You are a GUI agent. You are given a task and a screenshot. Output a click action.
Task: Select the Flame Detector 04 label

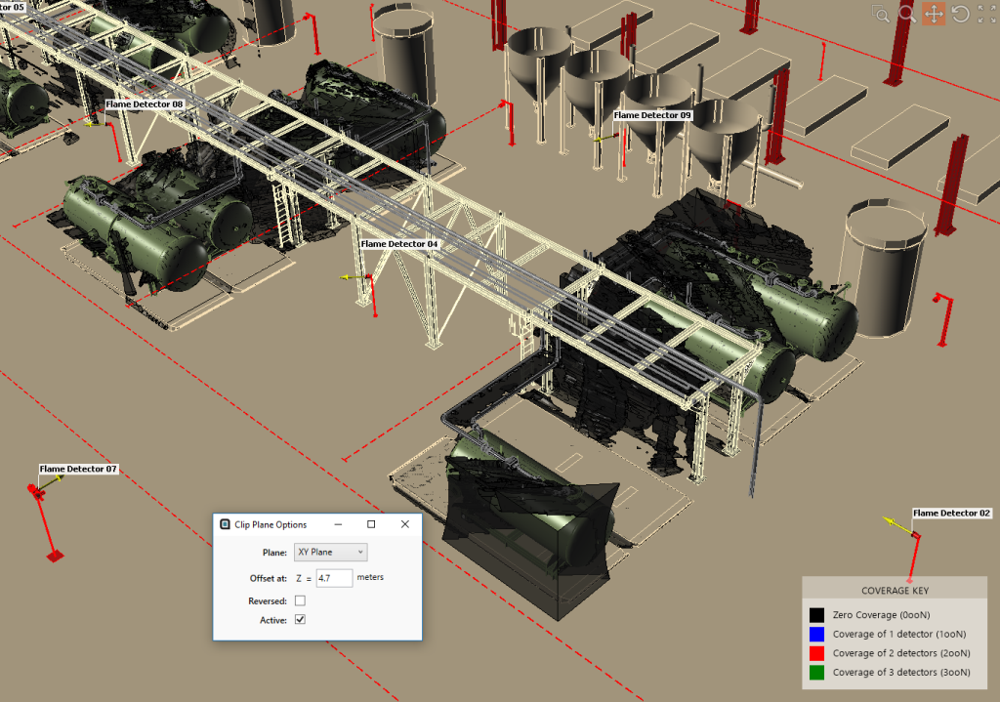point(399,243)
